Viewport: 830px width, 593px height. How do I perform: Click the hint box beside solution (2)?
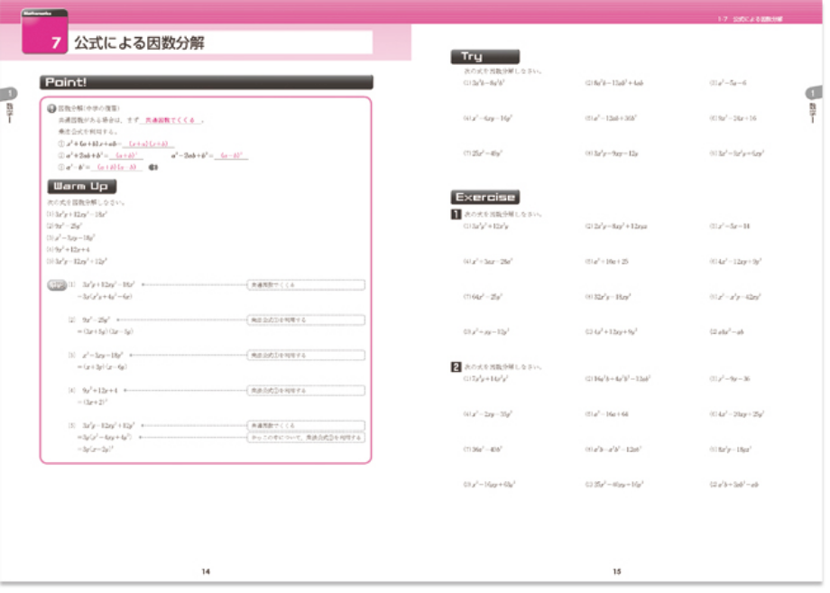(306, 320)
